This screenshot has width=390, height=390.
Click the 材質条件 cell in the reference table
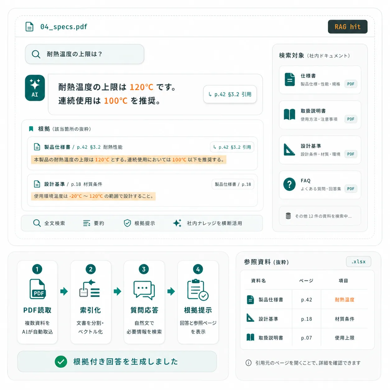tap(345, 319)
